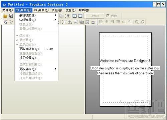Expand the 更改坐标 (C) submenu arrow

[x=55, y=69]
